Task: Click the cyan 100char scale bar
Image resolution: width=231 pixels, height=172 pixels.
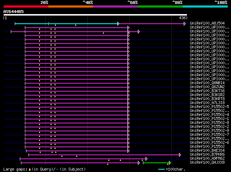Action: (x=161, y=169)
